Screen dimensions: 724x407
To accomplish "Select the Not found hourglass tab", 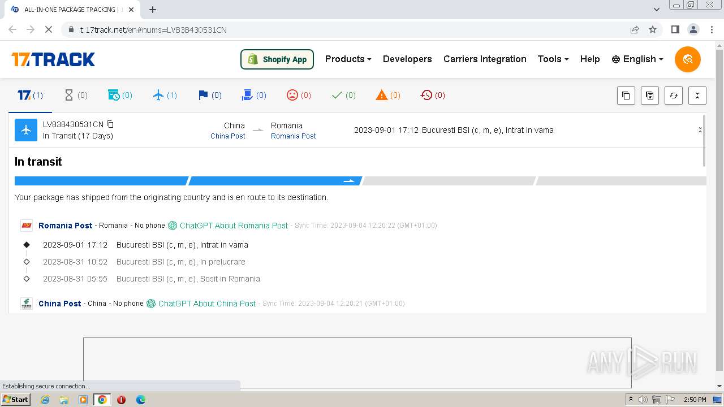I will [x=76, y=95].
